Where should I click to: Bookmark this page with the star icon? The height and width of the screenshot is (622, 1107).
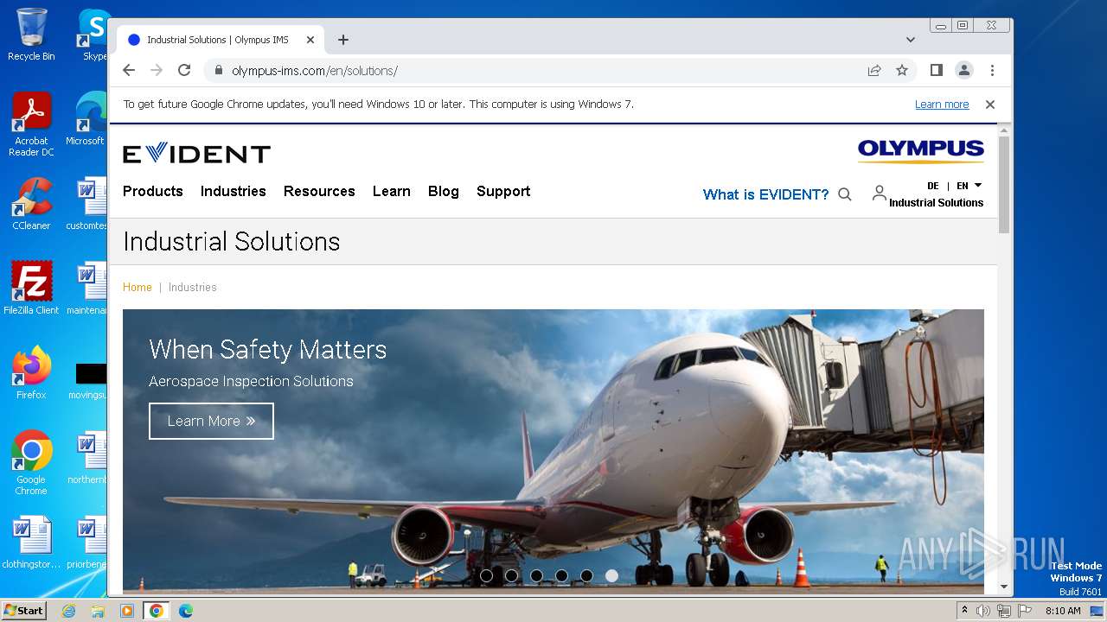coord(902,70)
